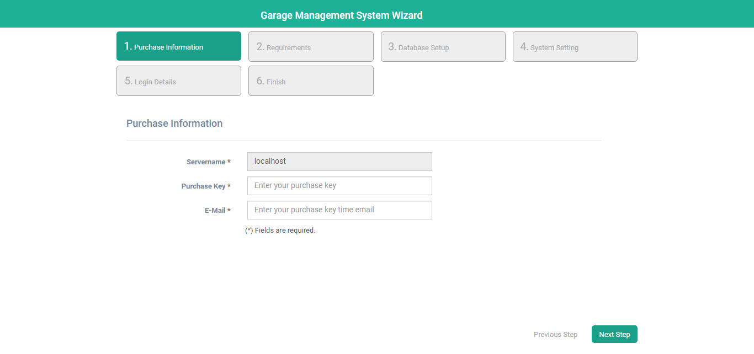The width and height of the screenshot is (754, 354).
Task: Click the asterisk beside the E-Mail label
Action: 229,210
